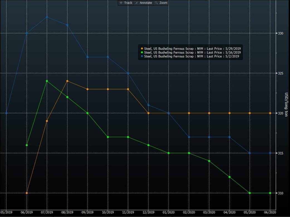Click the 01/2020 label on the date axis
The width and height of the screenshot is (290, 217).
point(168,212)
